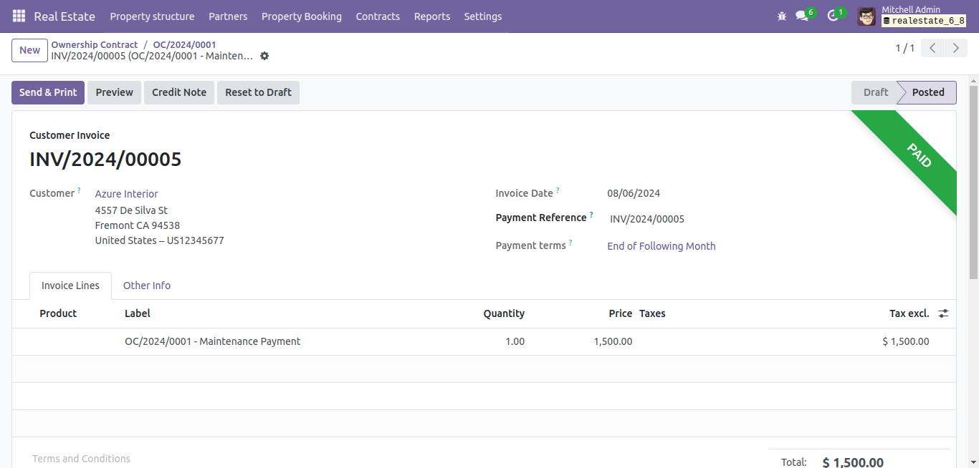Select the Posted status stage

(927, 92)
